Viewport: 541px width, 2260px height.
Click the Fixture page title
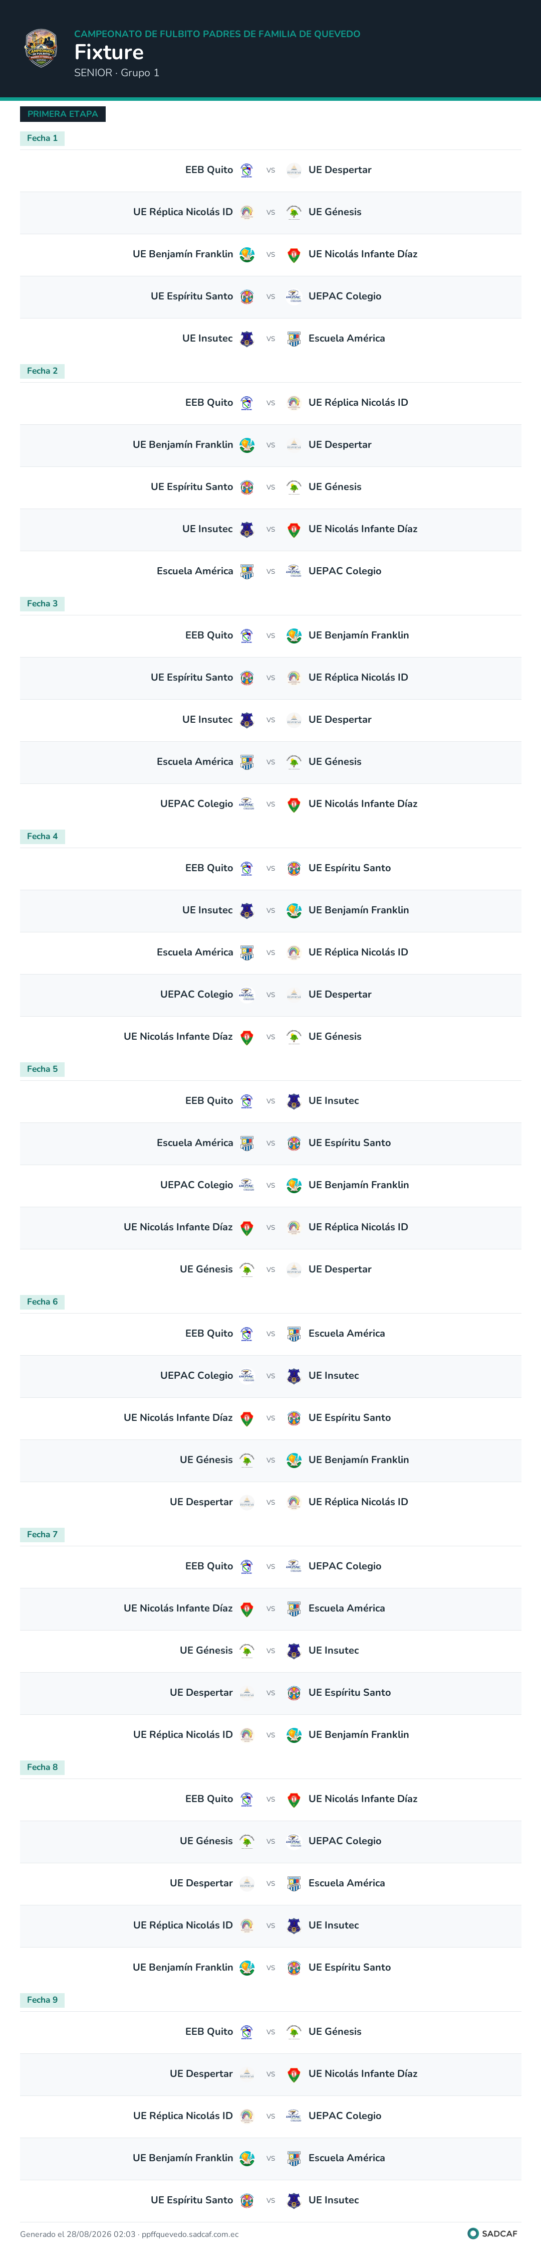tap(109, 52)
